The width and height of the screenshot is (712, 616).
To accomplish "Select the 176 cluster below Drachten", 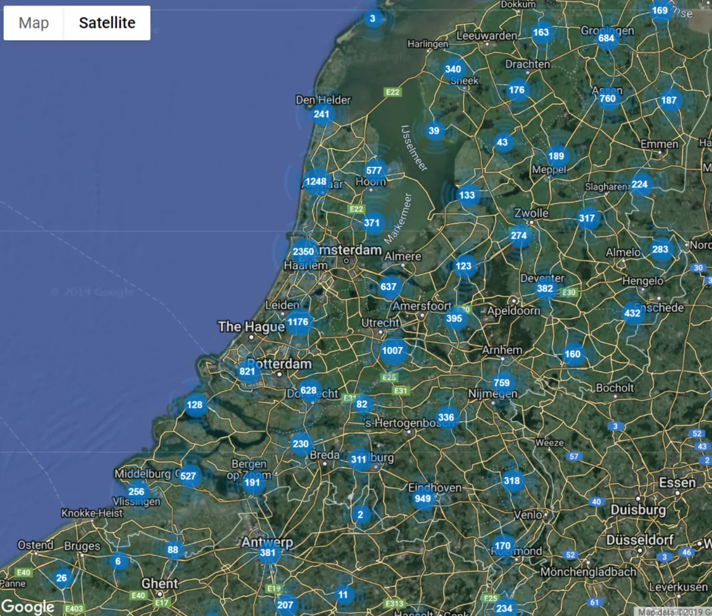I will click(x=517, y=90).
